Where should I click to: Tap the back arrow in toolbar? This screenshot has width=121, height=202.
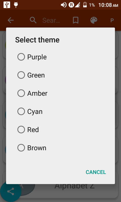click(11, 20)
